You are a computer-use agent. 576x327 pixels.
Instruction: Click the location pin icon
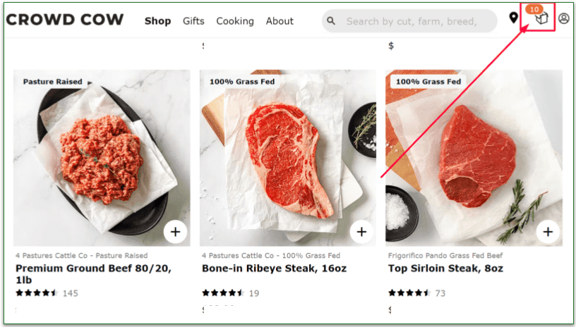(513, 18)
